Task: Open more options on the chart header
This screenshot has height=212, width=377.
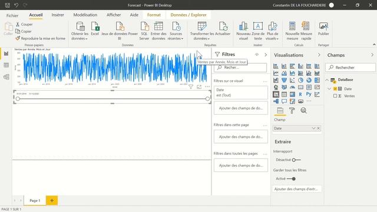Action: 207,87
